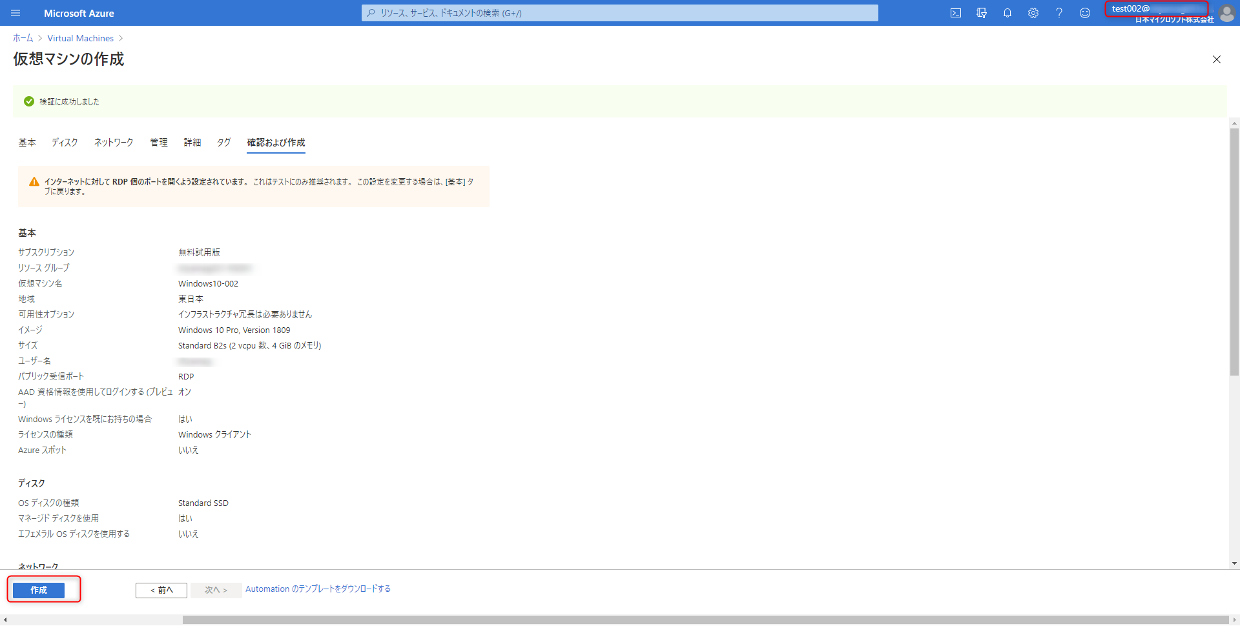
Task: Navigate to ホーム breadcrumb
Action: [x=23, y=38]
